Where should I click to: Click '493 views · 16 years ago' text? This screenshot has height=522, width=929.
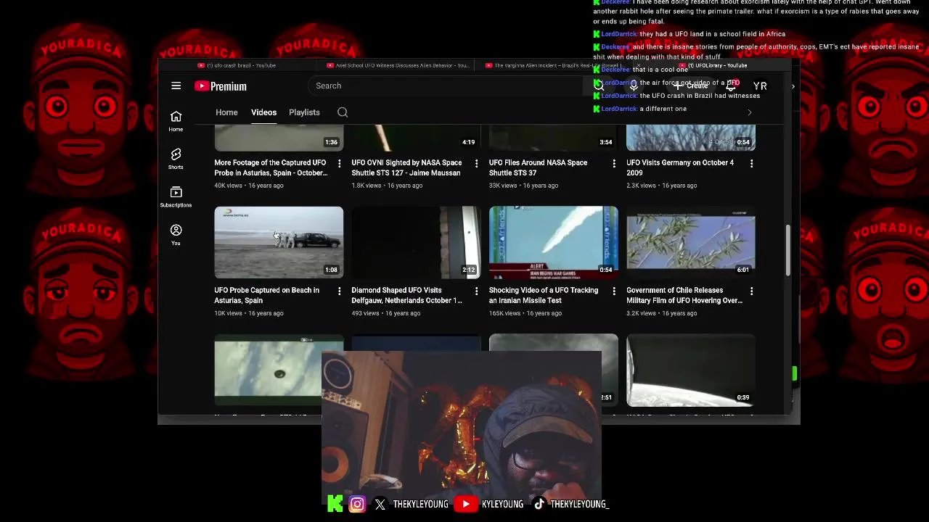click(386, 313)
